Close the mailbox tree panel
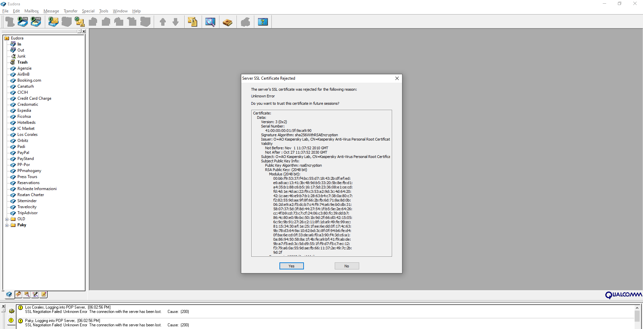The image size is (643, 329). coord(84,31)
